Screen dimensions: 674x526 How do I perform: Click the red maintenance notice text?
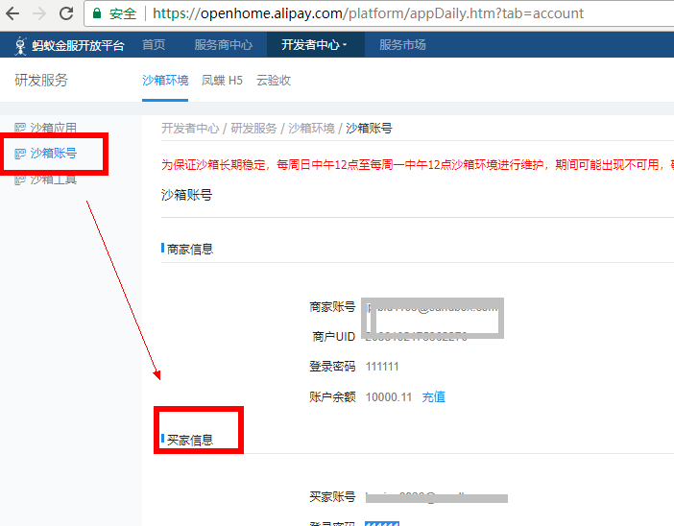(418, 164)
